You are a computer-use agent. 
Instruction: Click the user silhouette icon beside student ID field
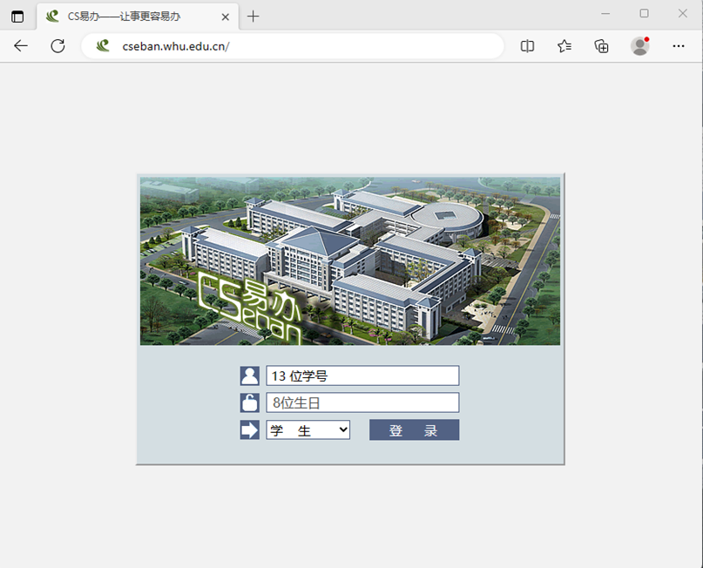coord(250,375)
